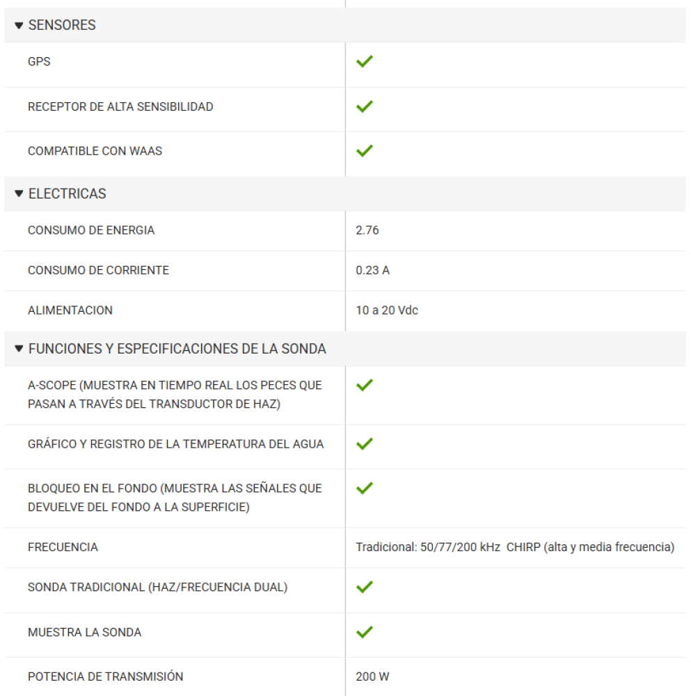Click the Muestra la Sonda checkmark

tap(365, 632)
